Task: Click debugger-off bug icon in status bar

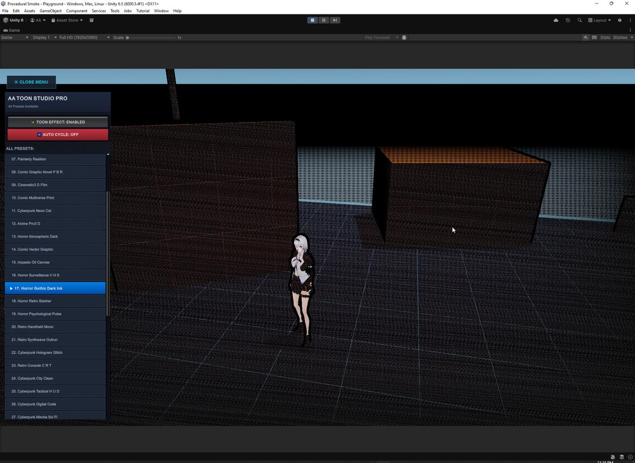Action: (613, 457)
